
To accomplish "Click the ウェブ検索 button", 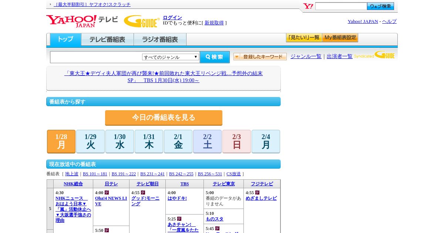I will (x=380, y=6).
